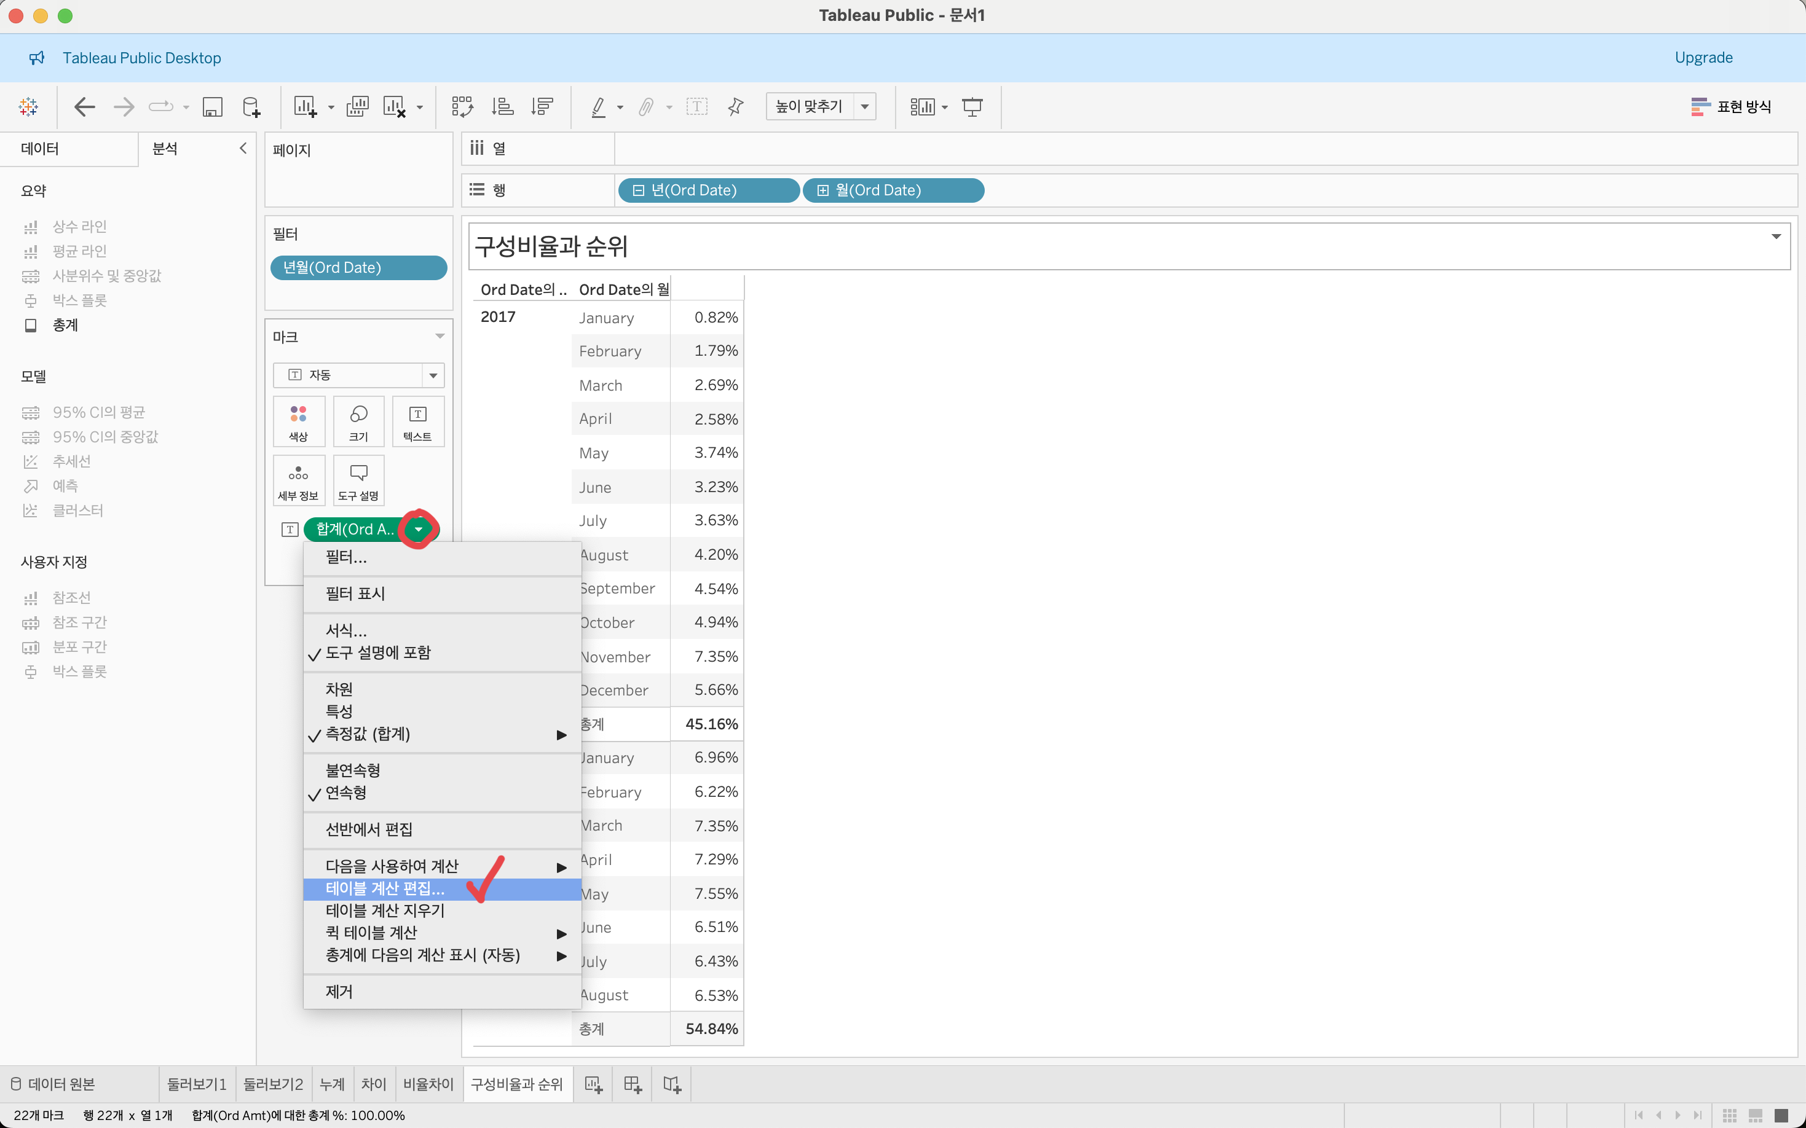1806x1128 pixels.
Task: Click the '년월(Ord Date)' filter pill
Action: click(x=358, y=268)
